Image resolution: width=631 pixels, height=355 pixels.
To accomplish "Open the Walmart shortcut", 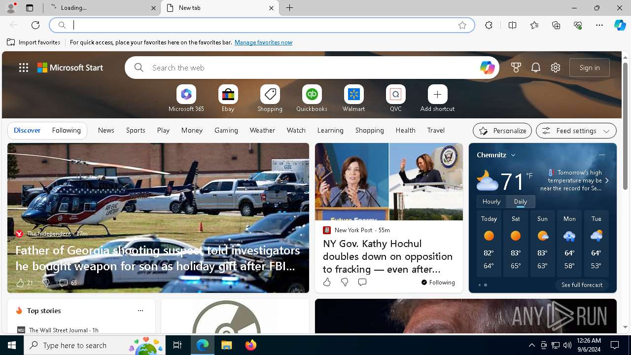I will point(353,94).
